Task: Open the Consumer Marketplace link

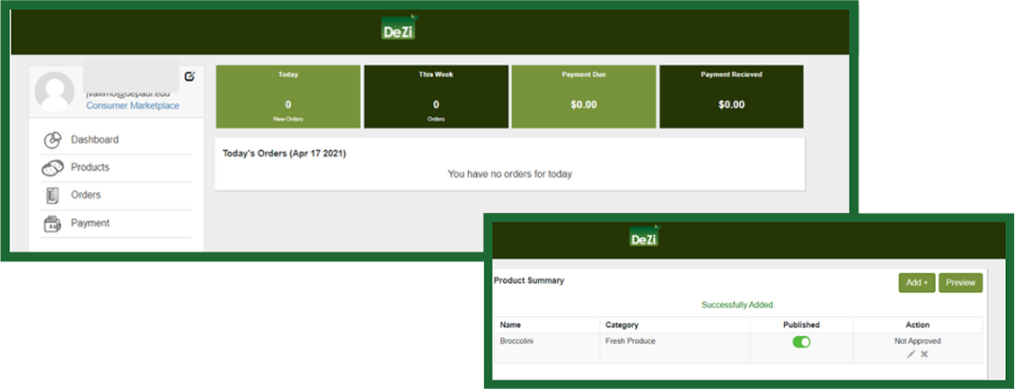Action: (x=132, y=106)
